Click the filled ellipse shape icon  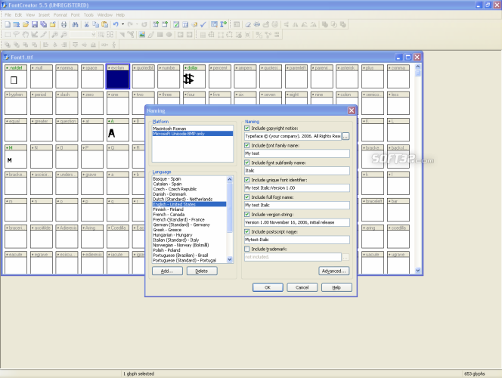[169, 35]
